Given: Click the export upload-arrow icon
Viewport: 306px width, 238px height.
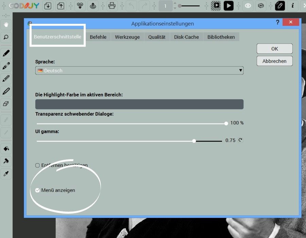Looking at the screenshot, I should coord(61,6).
